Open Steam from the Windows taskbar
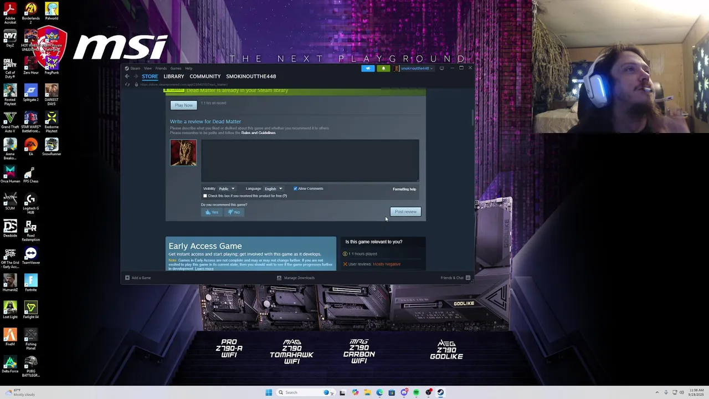709x399 pixels. point(440,392)
